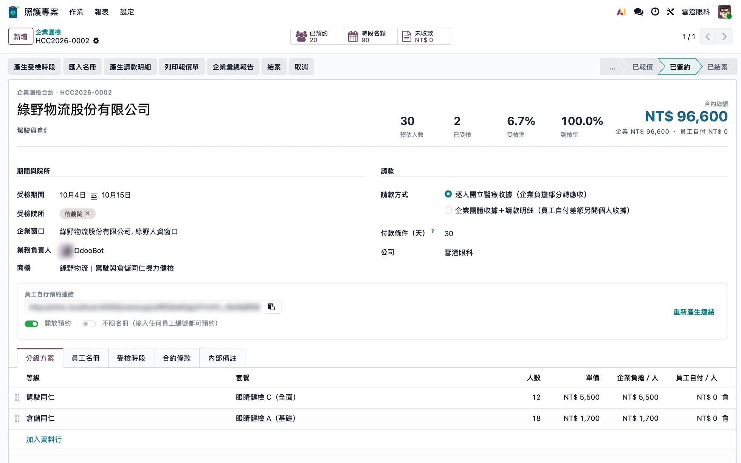Screen dimensions: 741x463
Task: Delete the 駕駛同仁 tier row
Action: coord(725,397)
